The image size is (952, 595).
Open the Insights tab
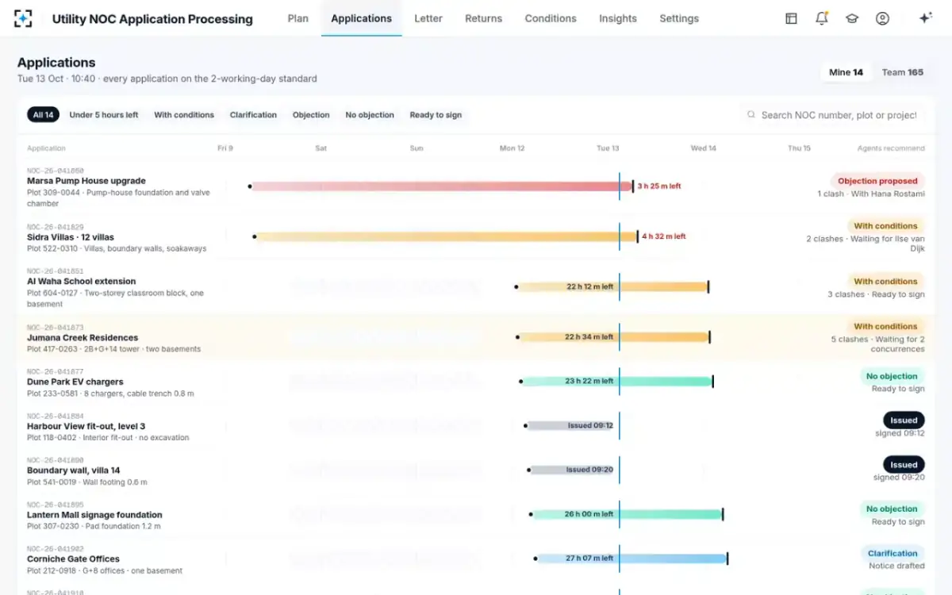[x=617, y=18]
